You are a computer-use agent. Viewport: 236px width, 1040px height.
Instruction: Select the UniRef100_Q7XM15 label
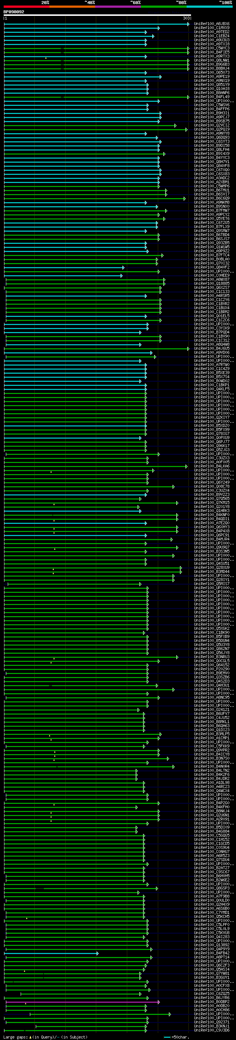coord(212,502)
